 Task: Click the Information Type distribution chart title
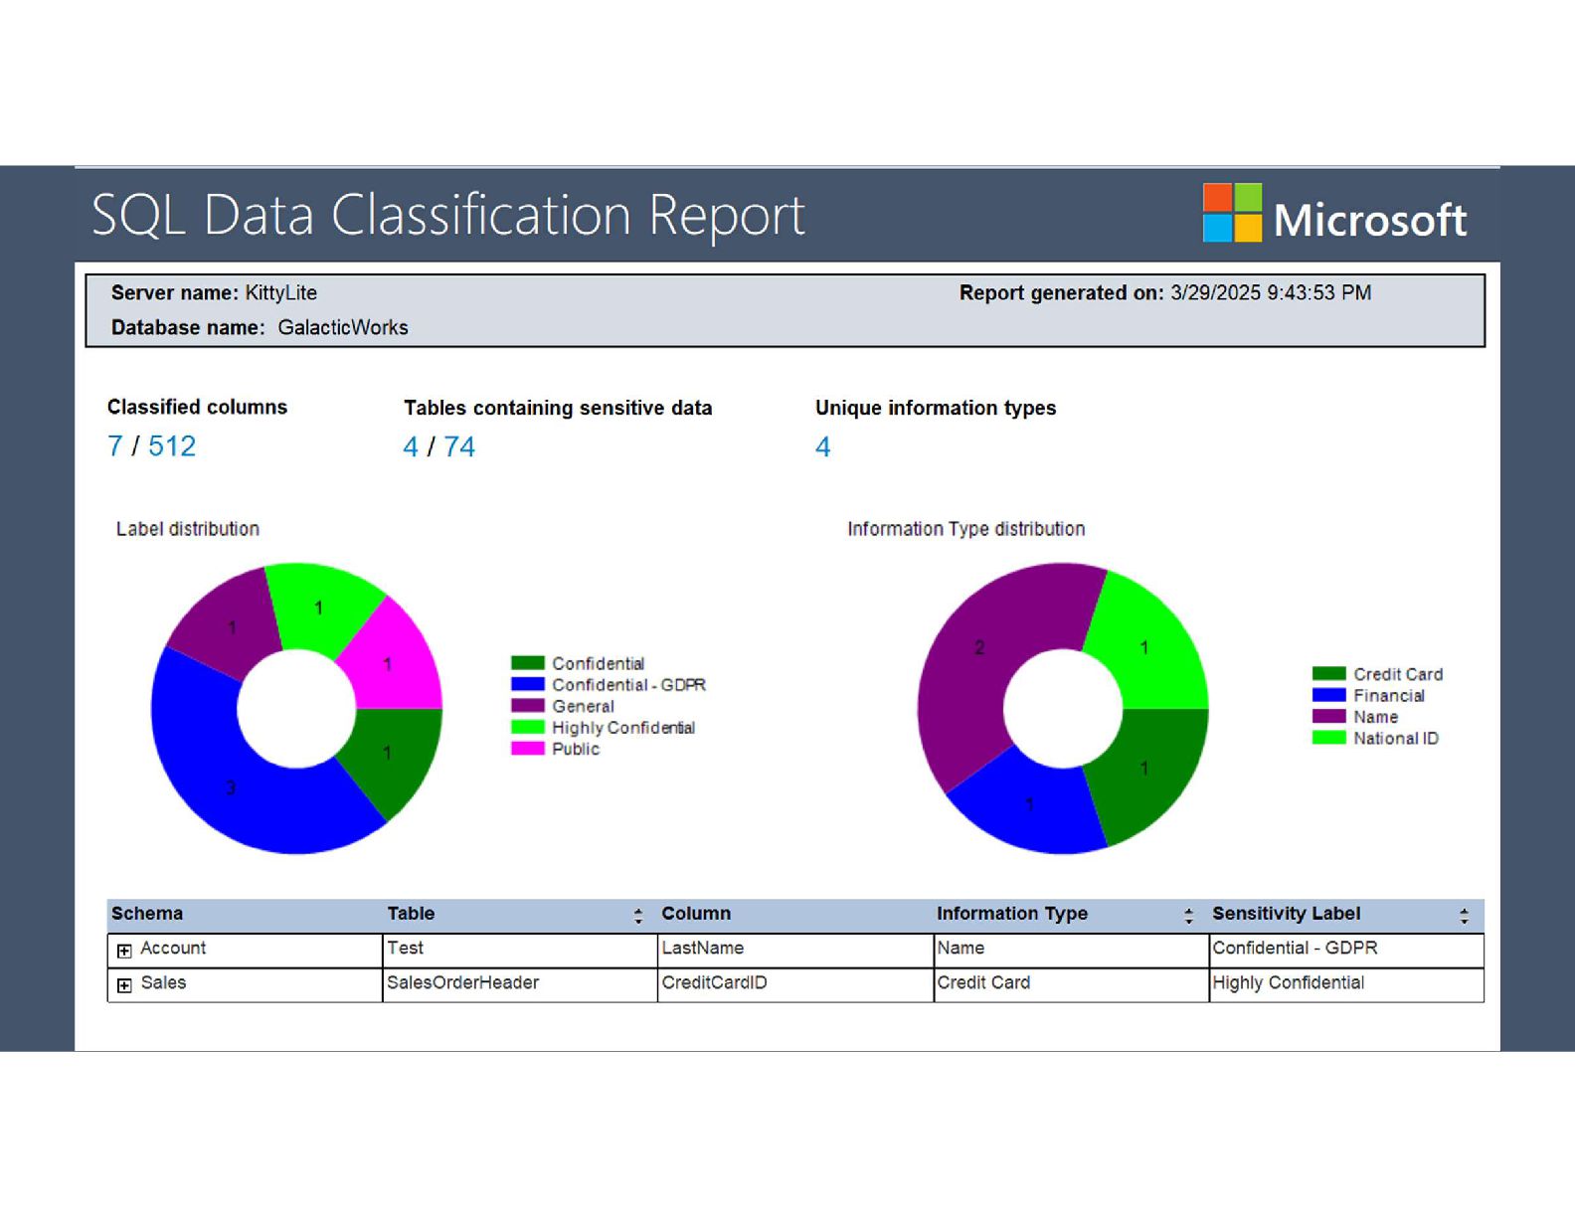coord(966,529)
